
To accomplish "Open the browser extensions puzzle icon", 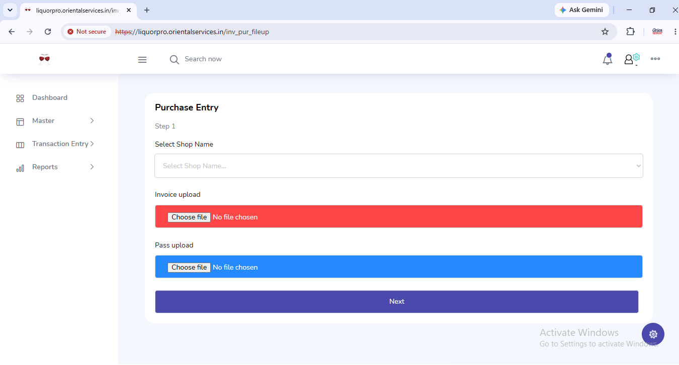I will tap(630, 32).
